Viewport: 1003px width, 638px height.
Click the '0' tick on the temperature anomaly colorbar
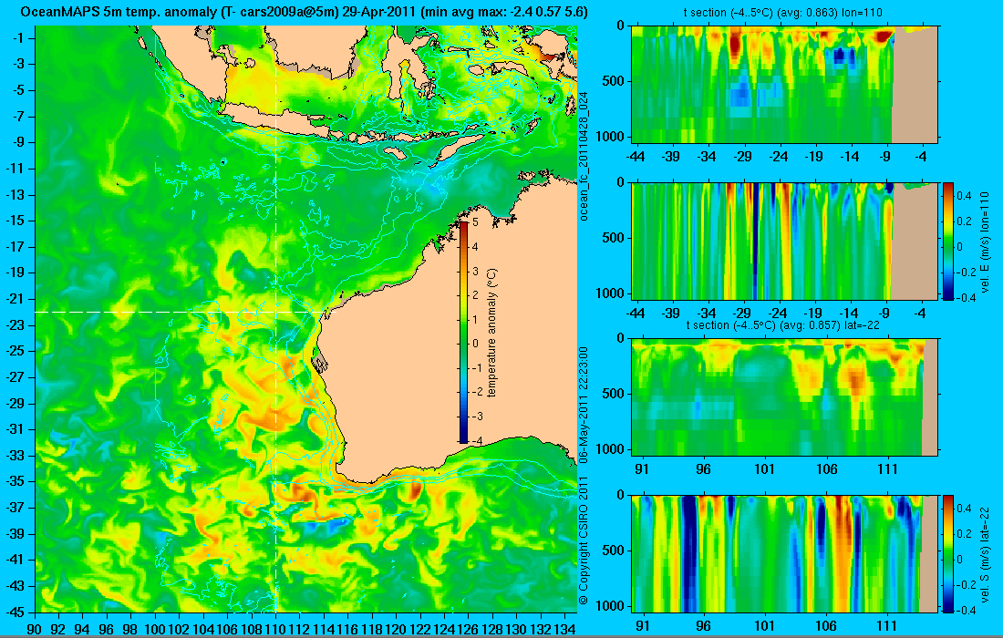click(475, 344)
